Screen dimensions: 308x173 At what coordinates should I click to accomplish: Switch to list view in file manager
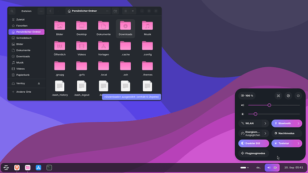(126, 11)
